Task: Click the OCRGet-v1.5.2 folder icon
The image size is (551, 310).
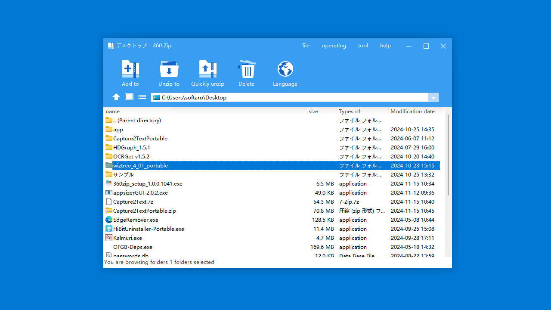Action: [109, 156]
